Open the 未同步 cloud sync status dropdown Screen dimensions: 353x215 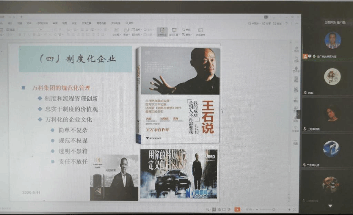[x=254, y=23]
